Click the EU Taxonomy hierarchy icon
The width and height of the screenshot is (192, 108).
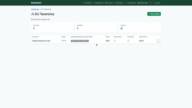click(33, 14)
